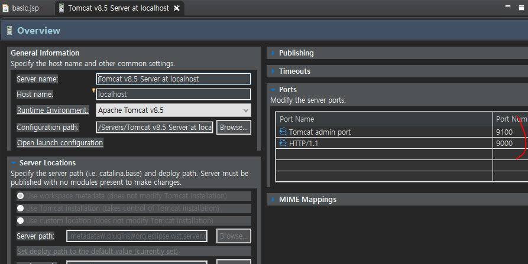Click the Host name input field
Image resolution: width=528 pixels, height=264 pixels.
tap(173, 94)
